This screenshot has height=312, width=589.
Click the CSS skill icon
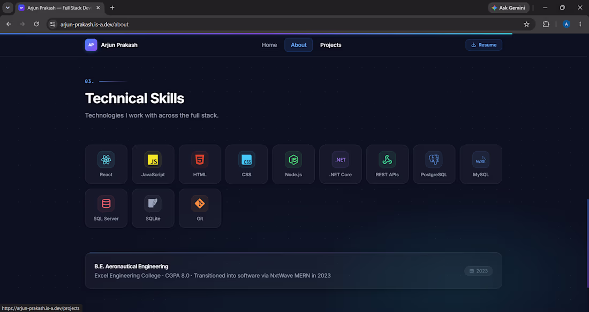(246, 160)
